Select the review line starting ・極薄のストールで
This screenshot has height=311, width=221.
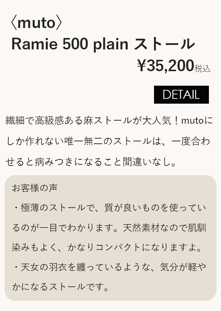point(109,208)
